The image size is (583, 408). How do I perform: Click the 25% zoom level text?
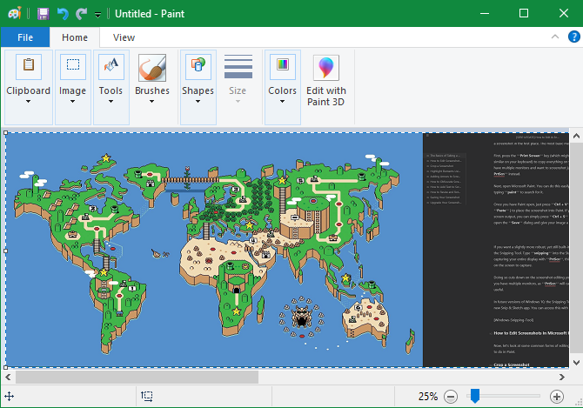click(428, 397)
